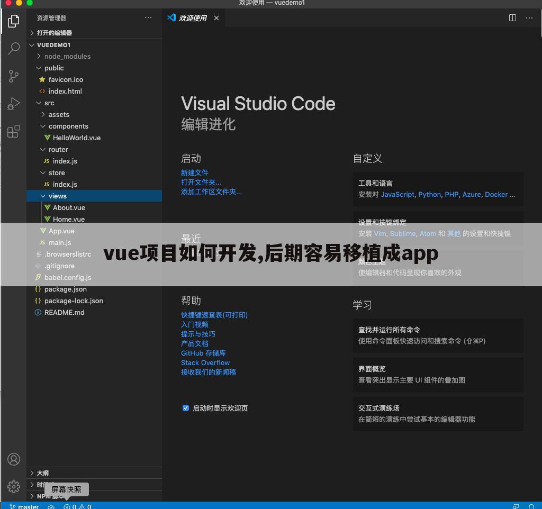
Task: Click the 打开文件夹... link
Action: point(201,182)
